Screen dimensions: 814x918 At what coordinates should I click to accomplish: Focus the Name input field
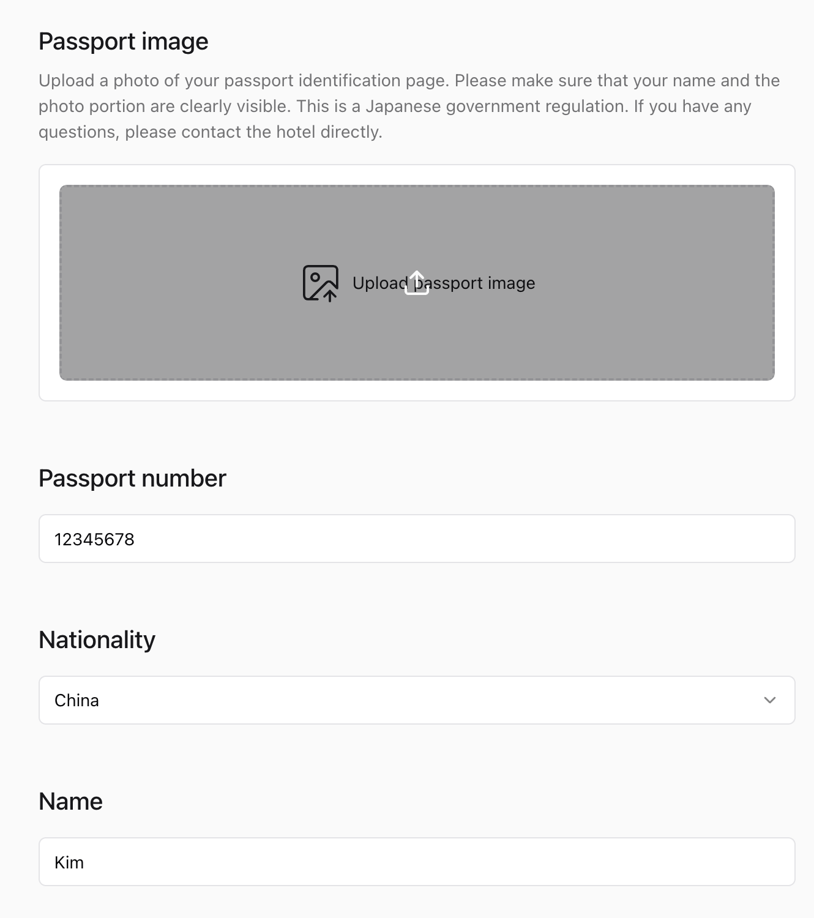[416, 862]
